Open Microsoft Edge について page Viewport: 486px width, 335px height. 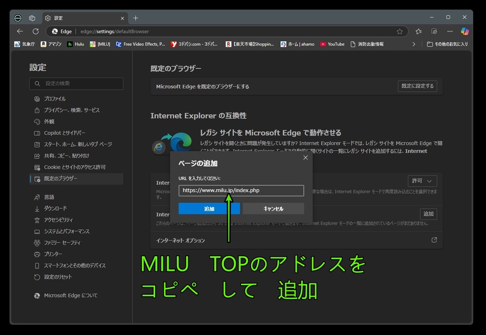tap(76, 296)
